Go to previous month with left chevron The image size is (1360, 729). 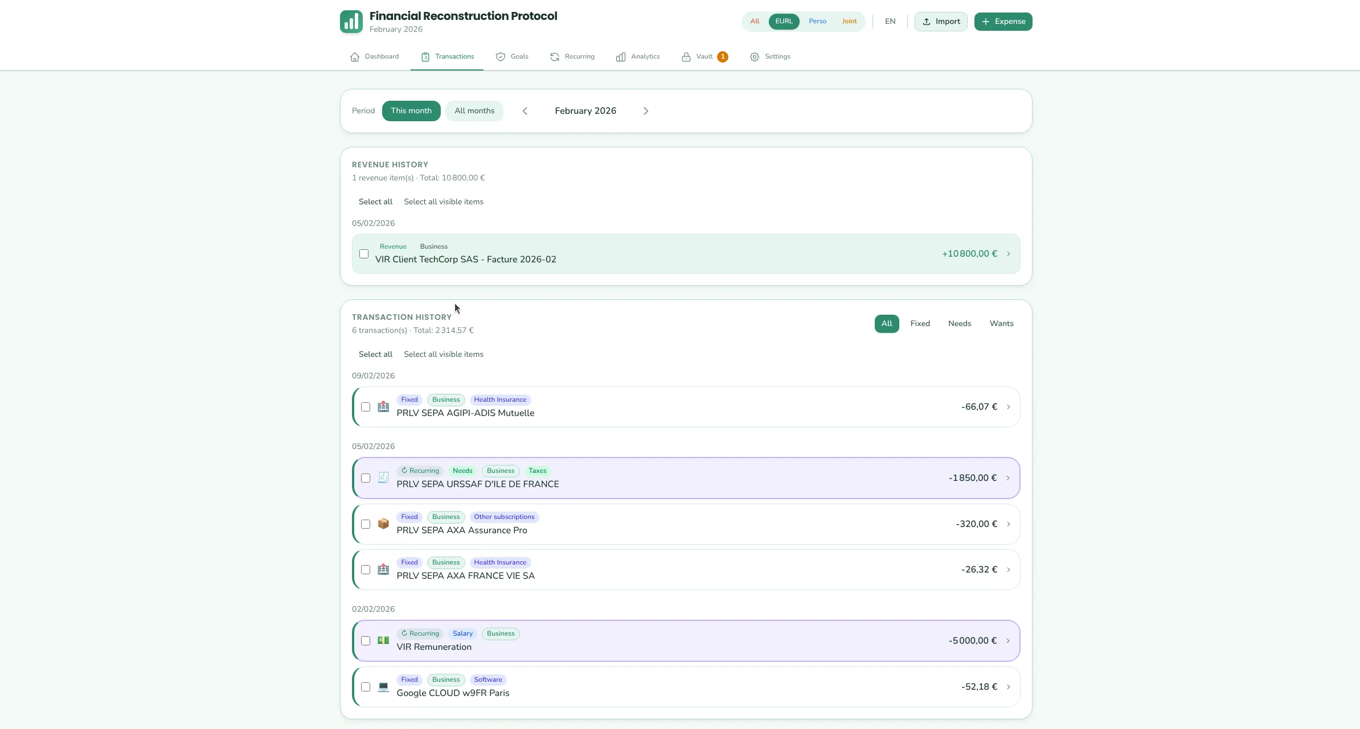pyautogui.click(x=525, y=110)
